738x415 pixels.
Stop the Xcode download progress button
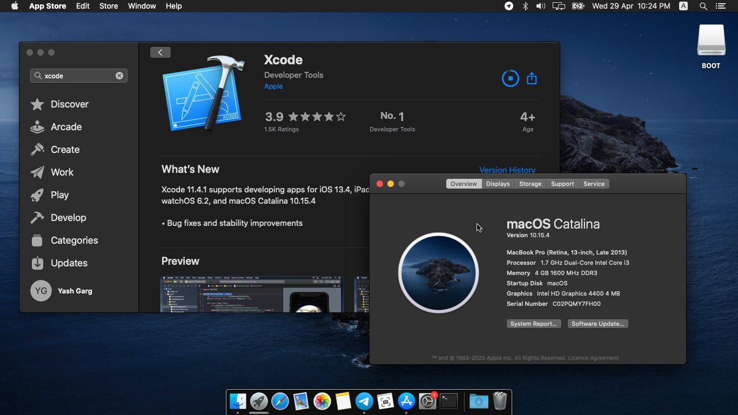tap(510, 78)
